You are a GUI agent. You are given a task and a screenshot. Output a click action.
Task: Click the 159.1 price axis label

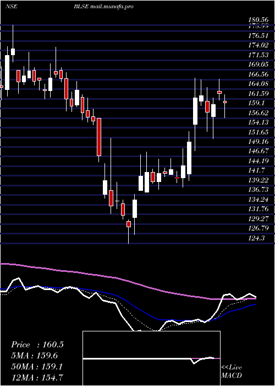tap(257, 103)
